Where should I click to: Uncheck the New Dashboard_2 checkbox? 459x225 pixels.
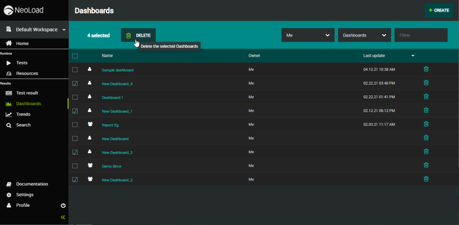pyautogui.click(x=75, y=179)
